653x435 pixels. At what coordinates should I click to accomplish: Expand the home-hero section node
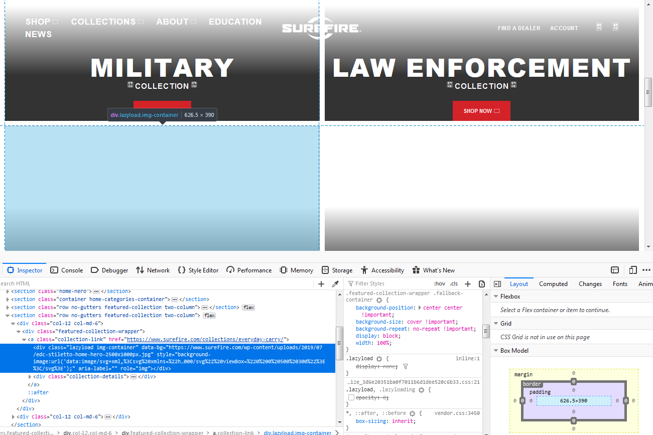(8, 292)
